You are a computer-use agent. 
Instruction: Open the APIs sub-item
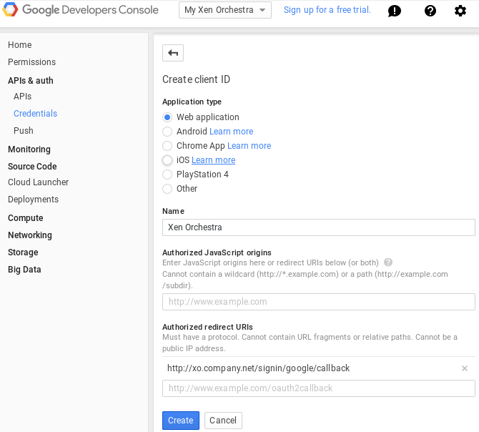pyautogui.click(x=23, y=97)
